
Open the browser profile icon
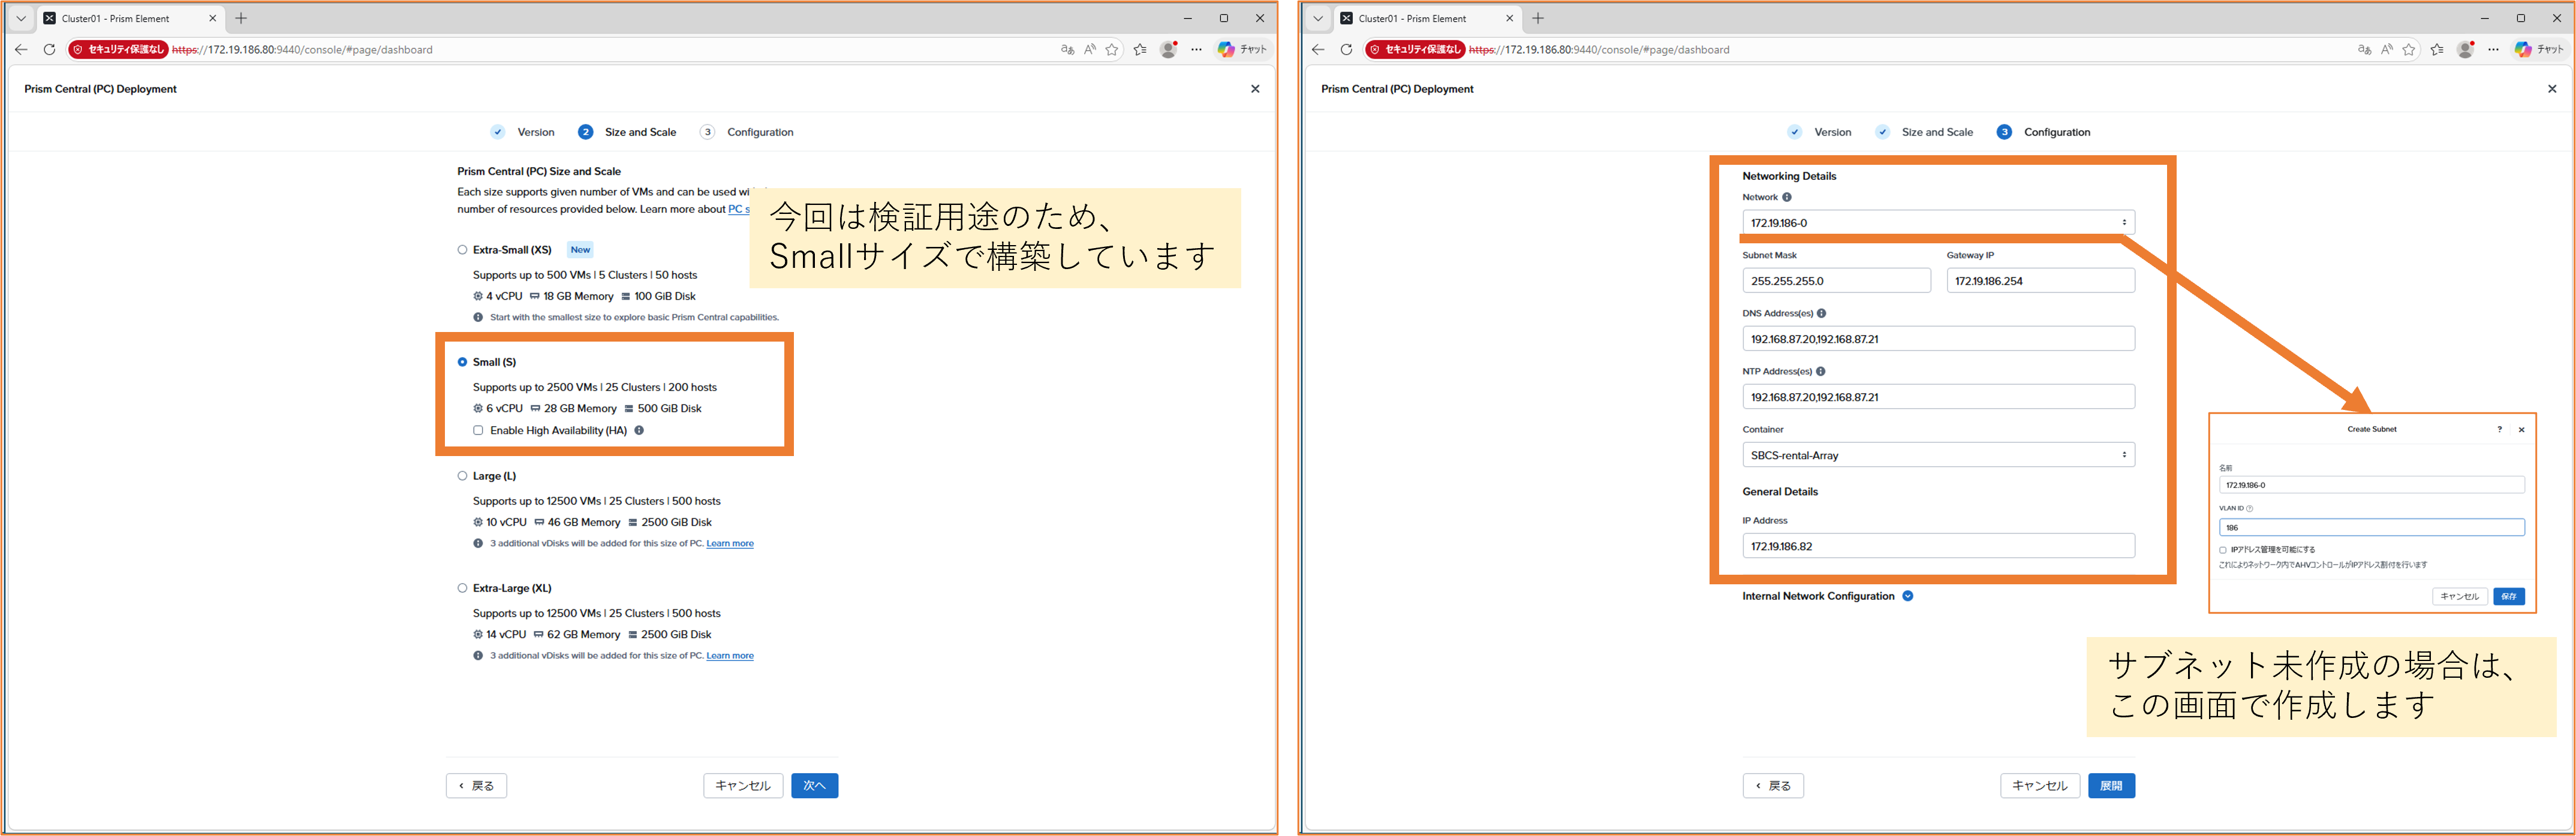(x=1167, y=49)
